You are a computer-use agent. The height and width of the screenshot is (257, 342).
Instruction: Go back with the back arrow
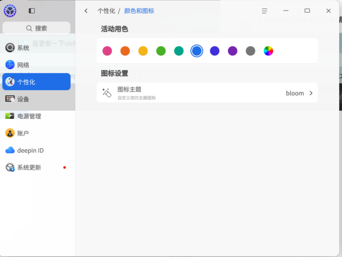click(86, 11)
